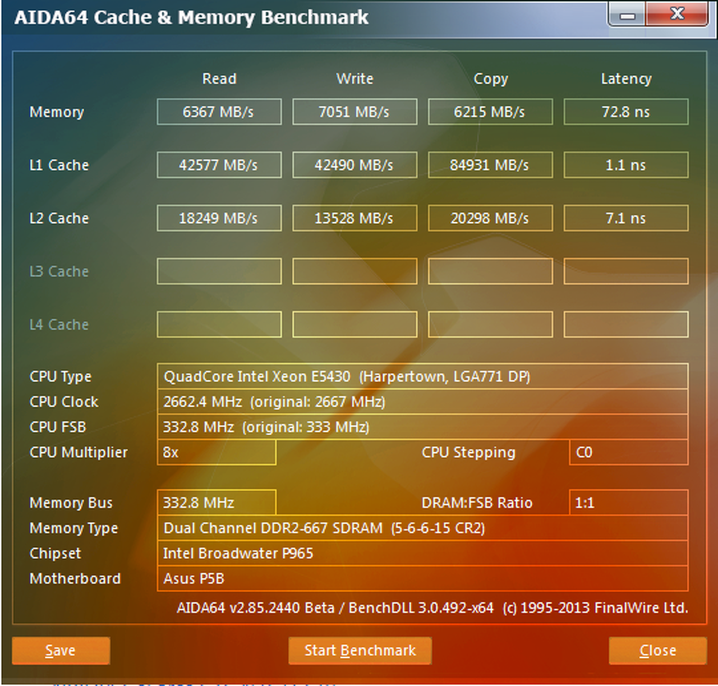718x686 pixels.
Task: Select the Memory Latency value 72.8 ns
Action: pyautogui.click(x=626, y=112)
